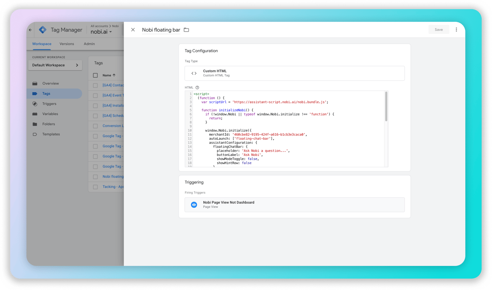Expand the Default Workspace selector
The image size is (492, 290).
click(55, 65)
